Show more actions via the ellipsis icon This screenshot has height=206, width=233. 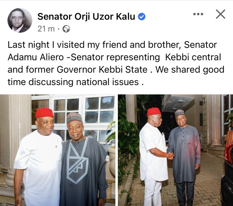[x=198, y=14]
